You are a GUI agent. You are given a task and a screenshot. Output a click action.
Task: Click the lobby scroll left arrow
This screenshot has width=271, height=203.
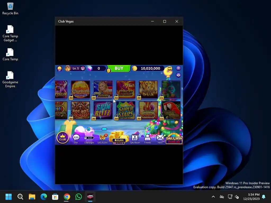(88, 129)
